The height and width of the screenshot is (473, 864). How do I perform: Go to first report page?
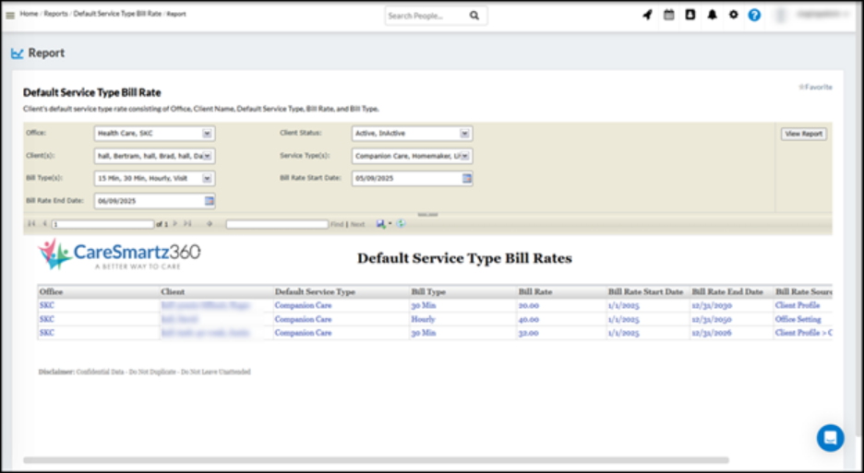[31, 223]
